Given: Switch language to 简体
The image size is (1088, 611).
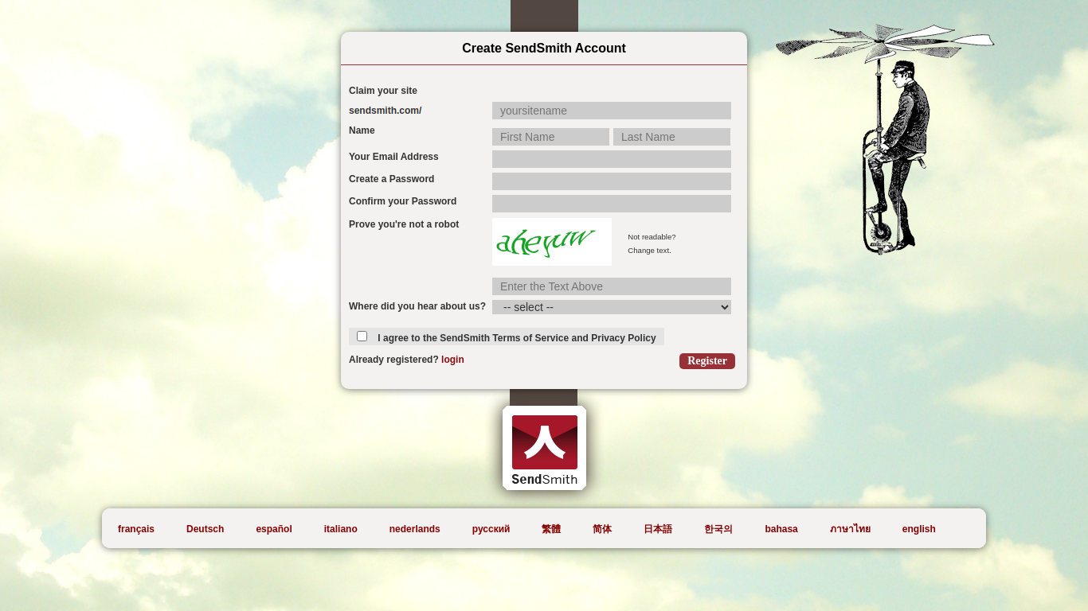Looking at the screenshot, I should coord(602,529).
